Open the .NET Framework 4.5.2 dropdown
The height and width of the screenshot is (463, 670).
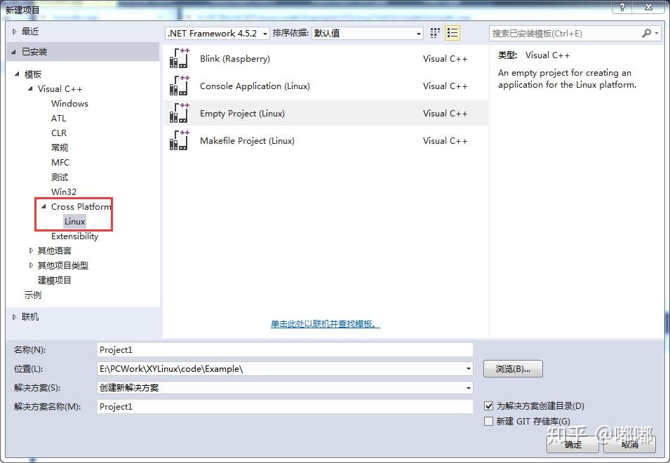coord(264,33)
